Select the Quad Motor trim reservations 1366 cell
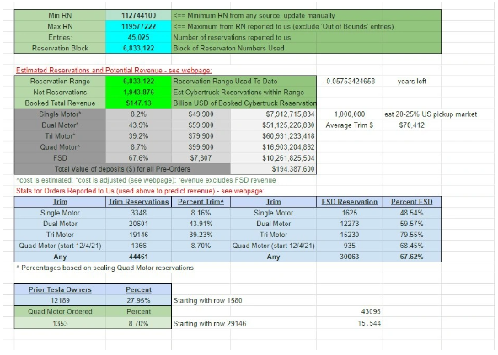498x355 pixels. click(138, 246)
